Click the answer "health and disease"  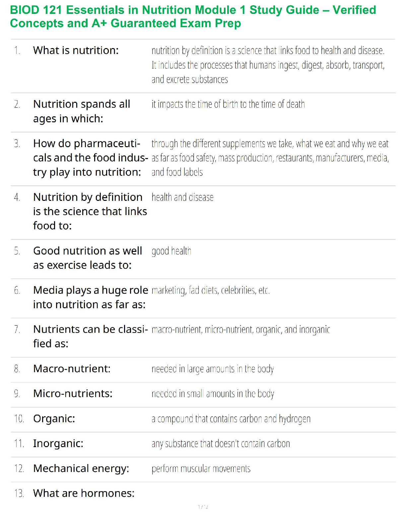pos(182,198)
